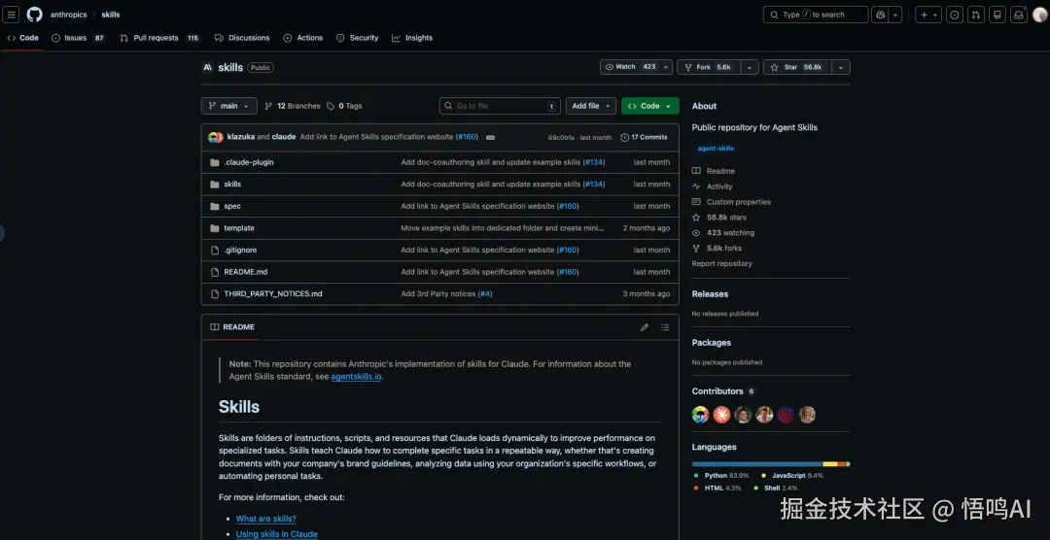The image size is (1050, 540).
Task: Open the Copilot chat icon
Action: (x=880, y=15)
